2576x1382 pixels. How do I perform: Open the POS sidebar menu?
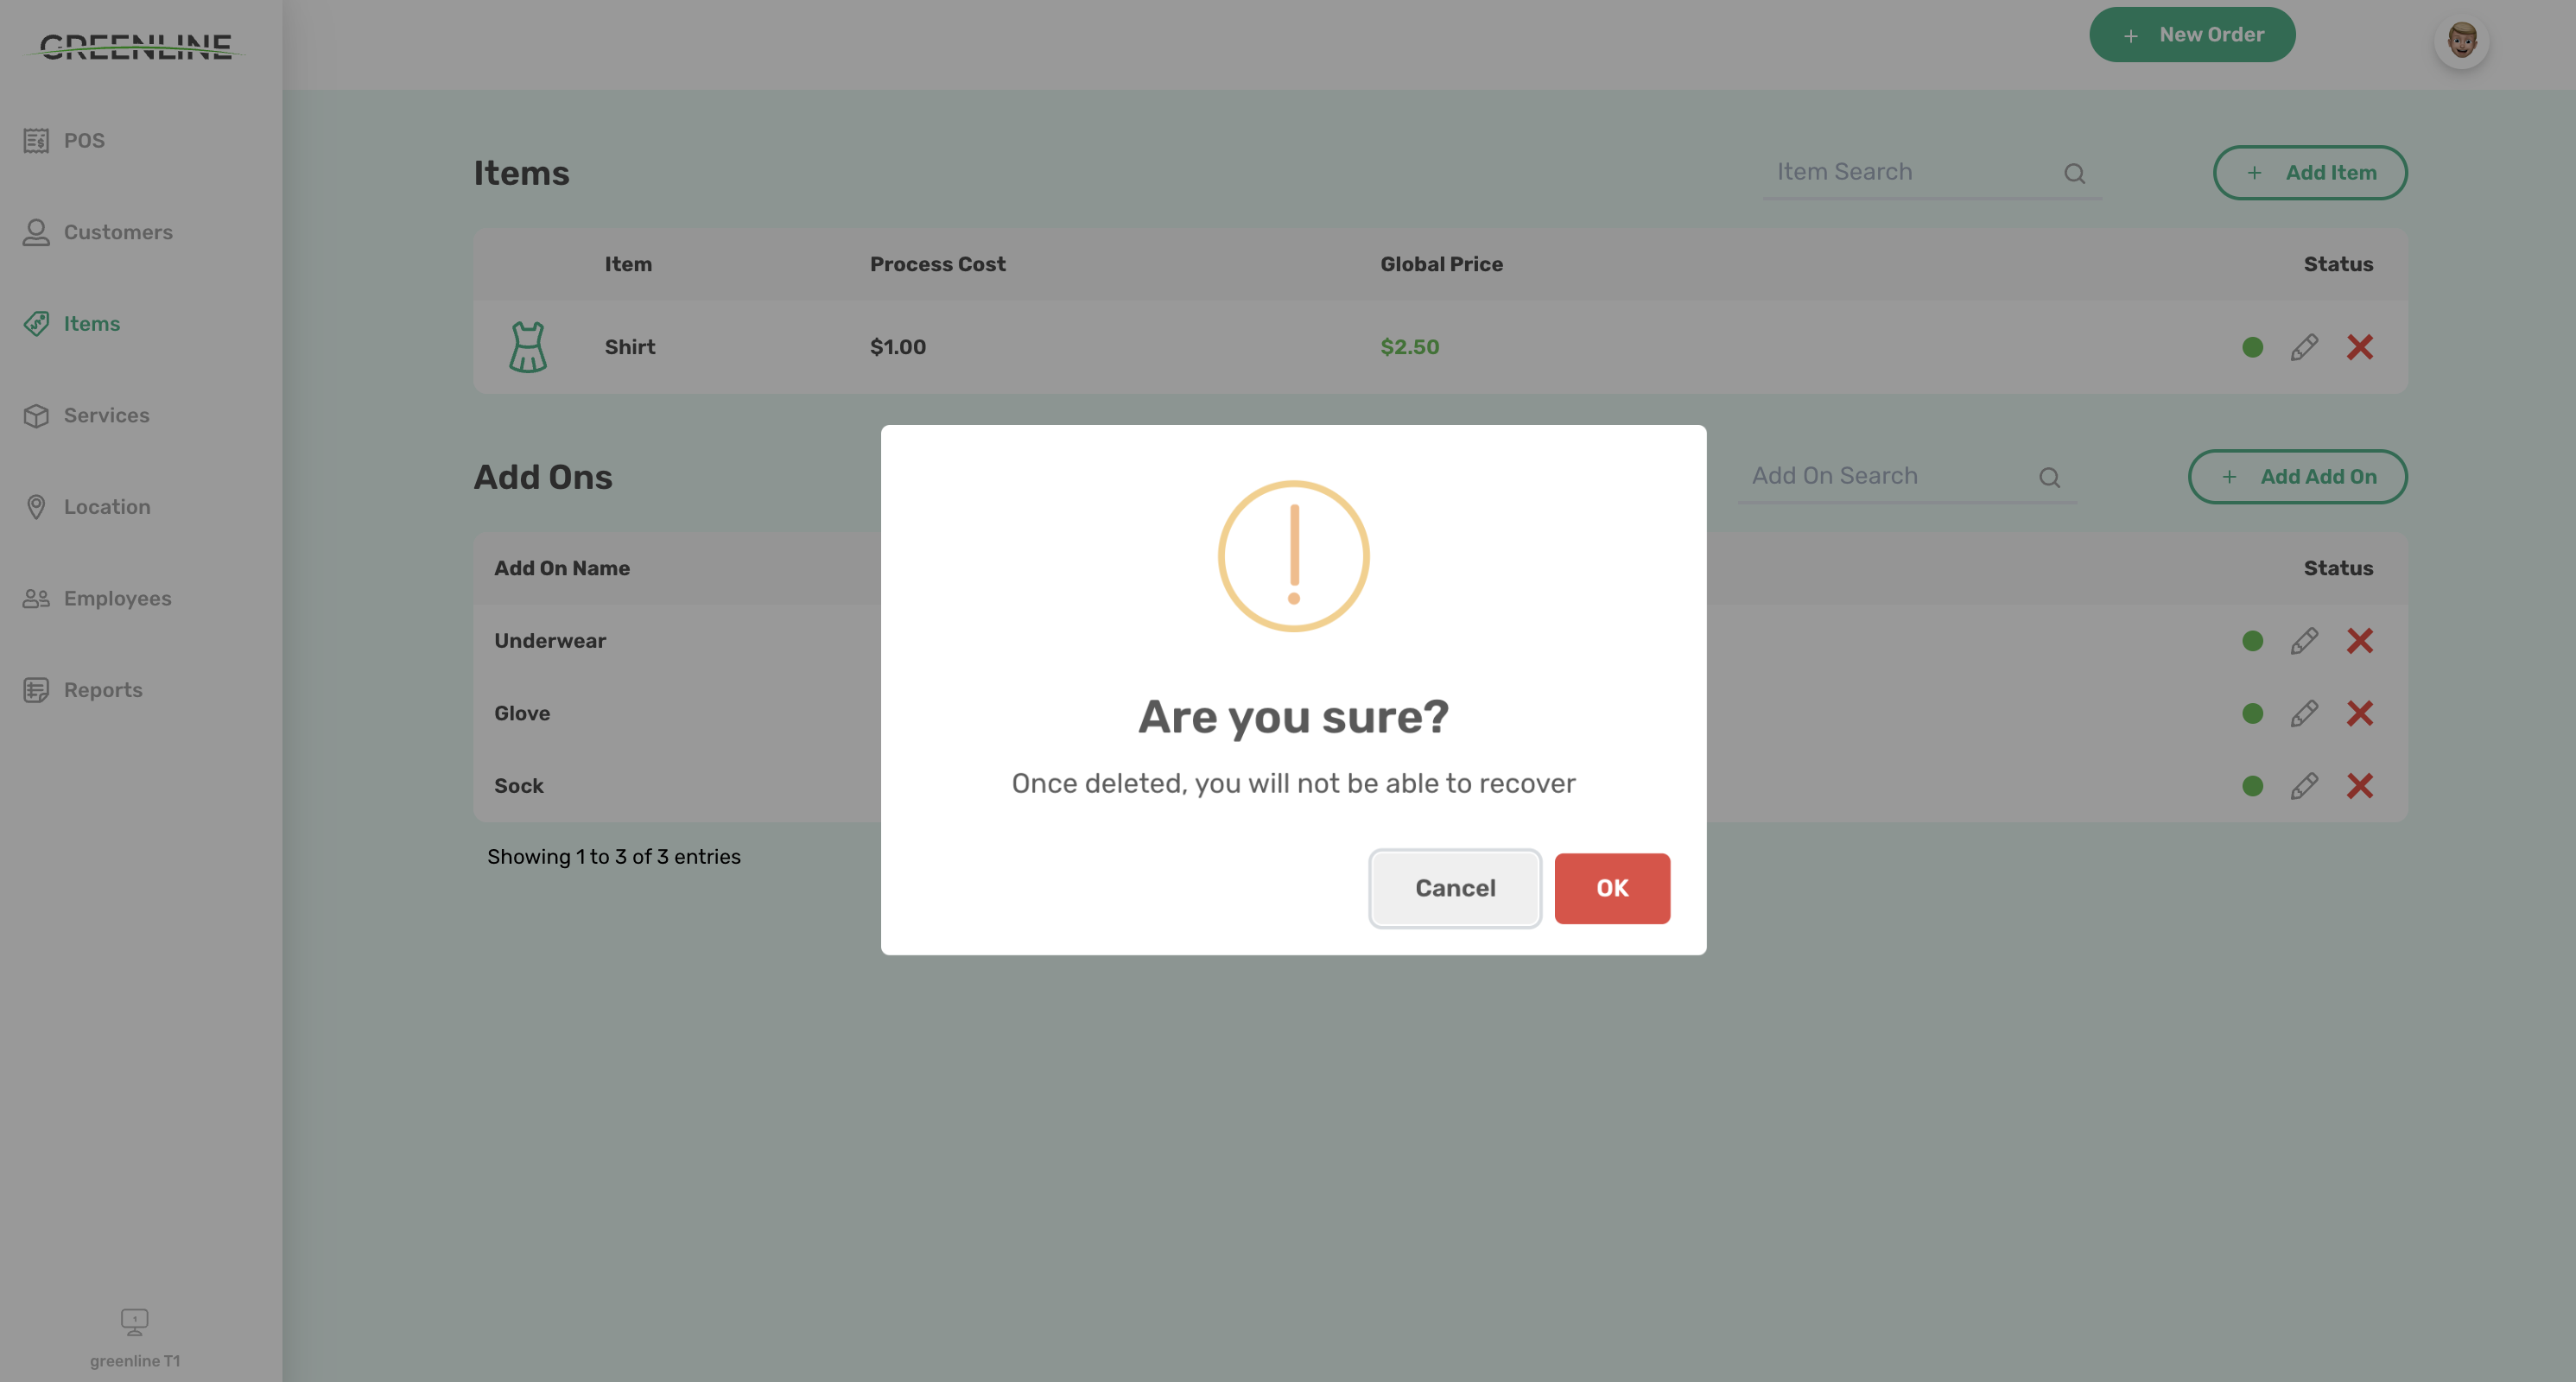(84, 141)
